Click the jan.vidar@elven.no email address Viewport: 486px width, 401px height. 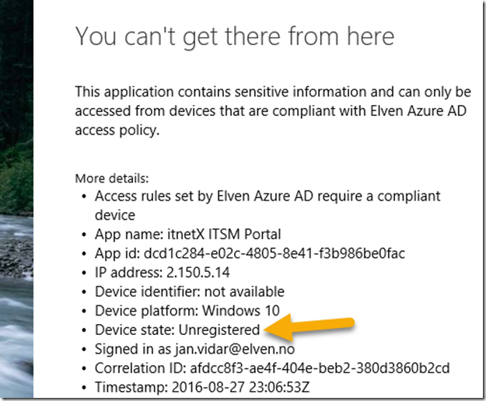[235, 349]
